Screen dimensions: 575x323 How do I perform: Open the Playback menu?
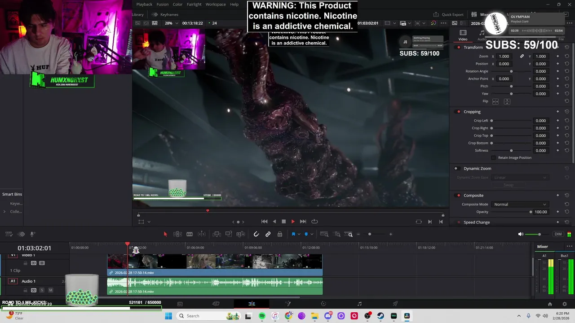[144, 4]
